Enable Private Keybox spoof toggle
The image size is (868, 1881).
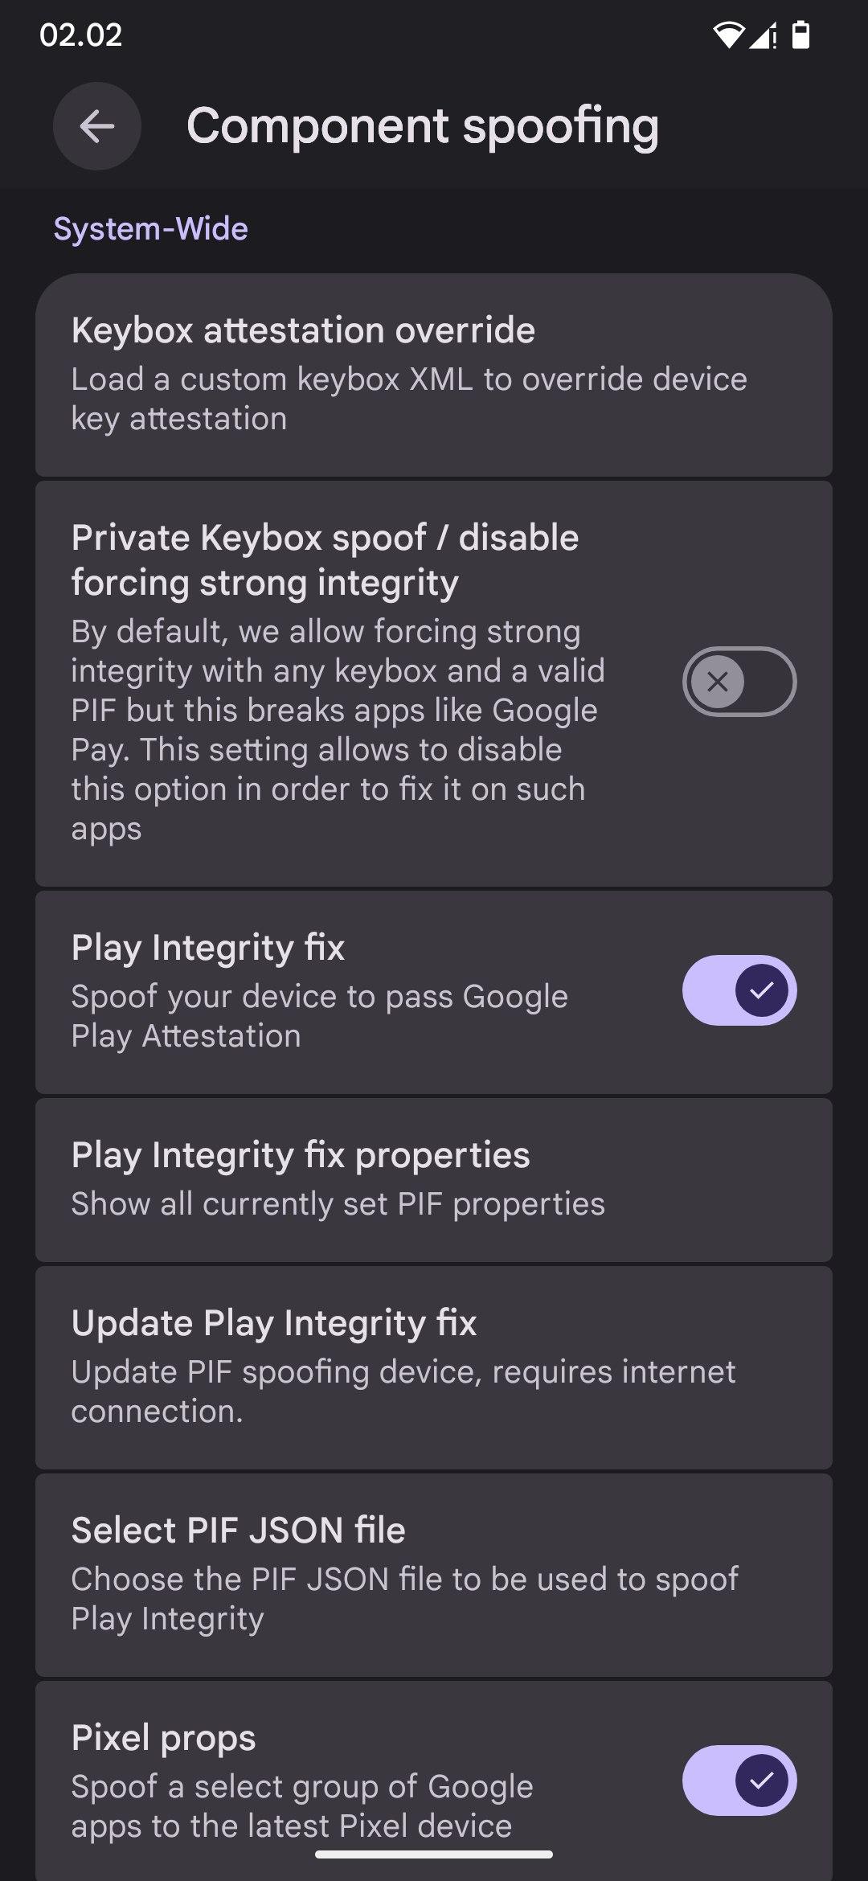[739, 682]
